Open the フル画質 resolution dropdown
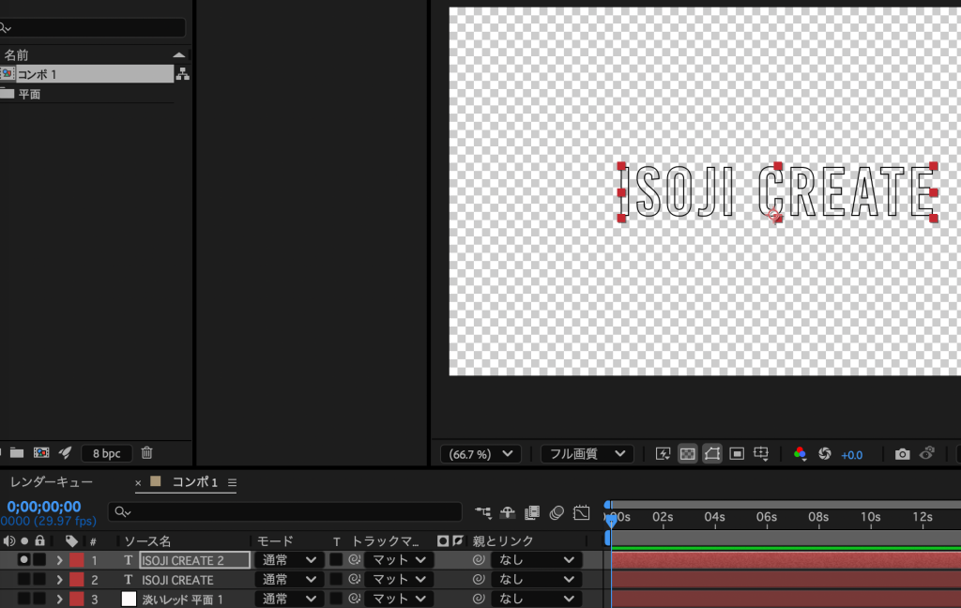 [587, 454]
